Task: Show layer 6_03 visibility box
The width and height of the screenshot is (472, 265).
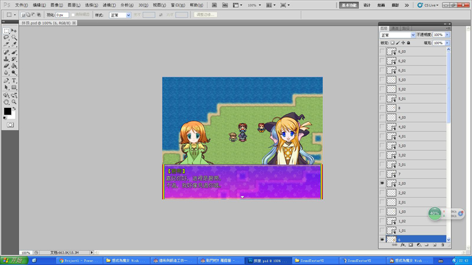Action: click(x=382, y=51)
